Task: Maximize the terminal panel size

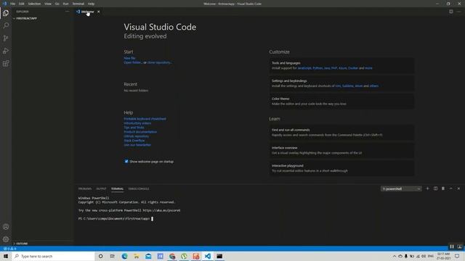Action: (x=450, y=188)
